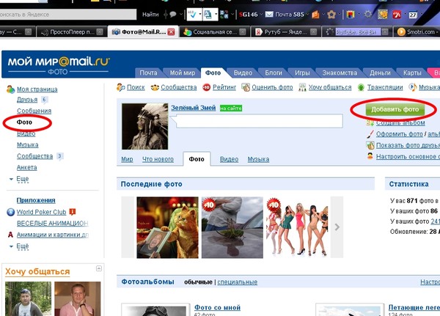Open the grasshopper on car photo thumbnail
This screenshot has width=440, height=316.
232,227
